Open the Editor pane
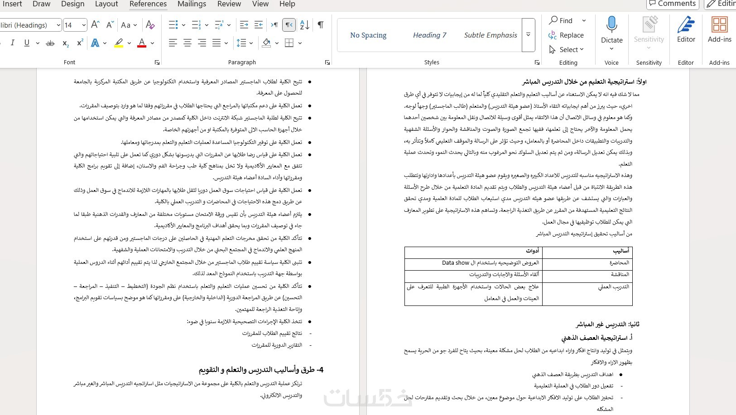 coord(686,30)
